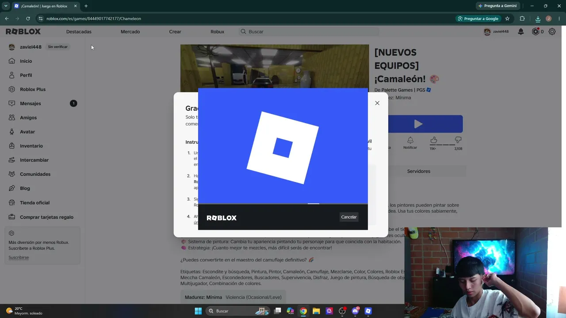Open Discord from the taskbar
Screen dimensions: 566x318
pyautogui.click(x=355, y=311)
